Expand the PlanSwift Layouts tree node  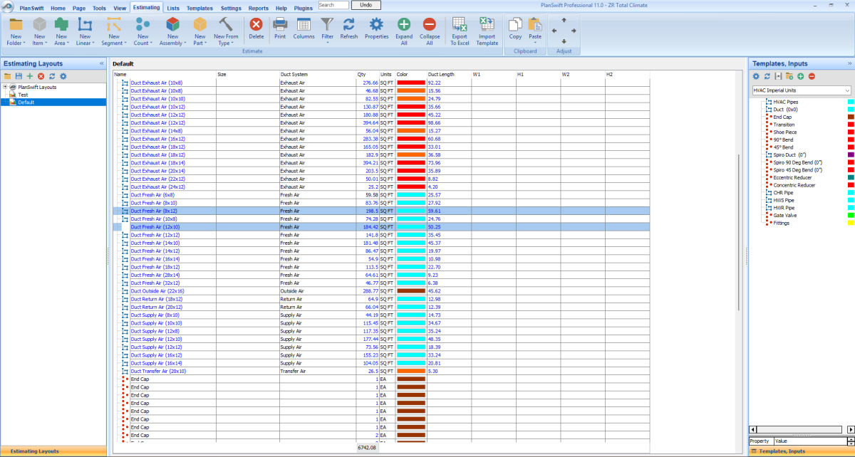point(6,87)
